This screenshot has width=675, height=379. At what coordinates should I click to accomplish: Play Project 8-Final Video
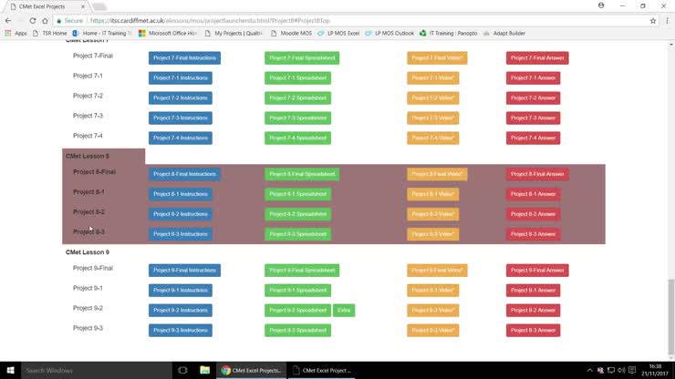click(437, 174)
